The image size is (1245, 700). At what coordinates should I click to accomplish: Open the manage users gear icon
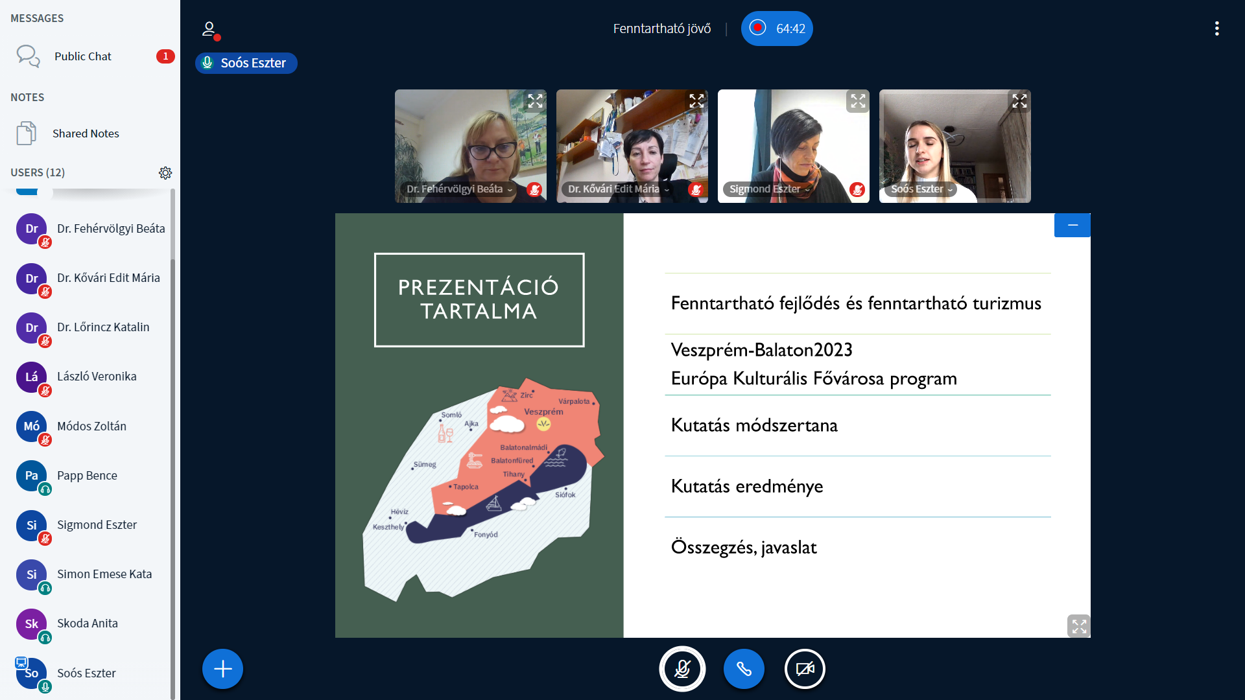point(165,173)
